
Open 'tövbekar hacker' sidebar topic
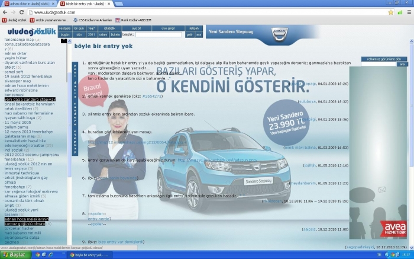19,228
